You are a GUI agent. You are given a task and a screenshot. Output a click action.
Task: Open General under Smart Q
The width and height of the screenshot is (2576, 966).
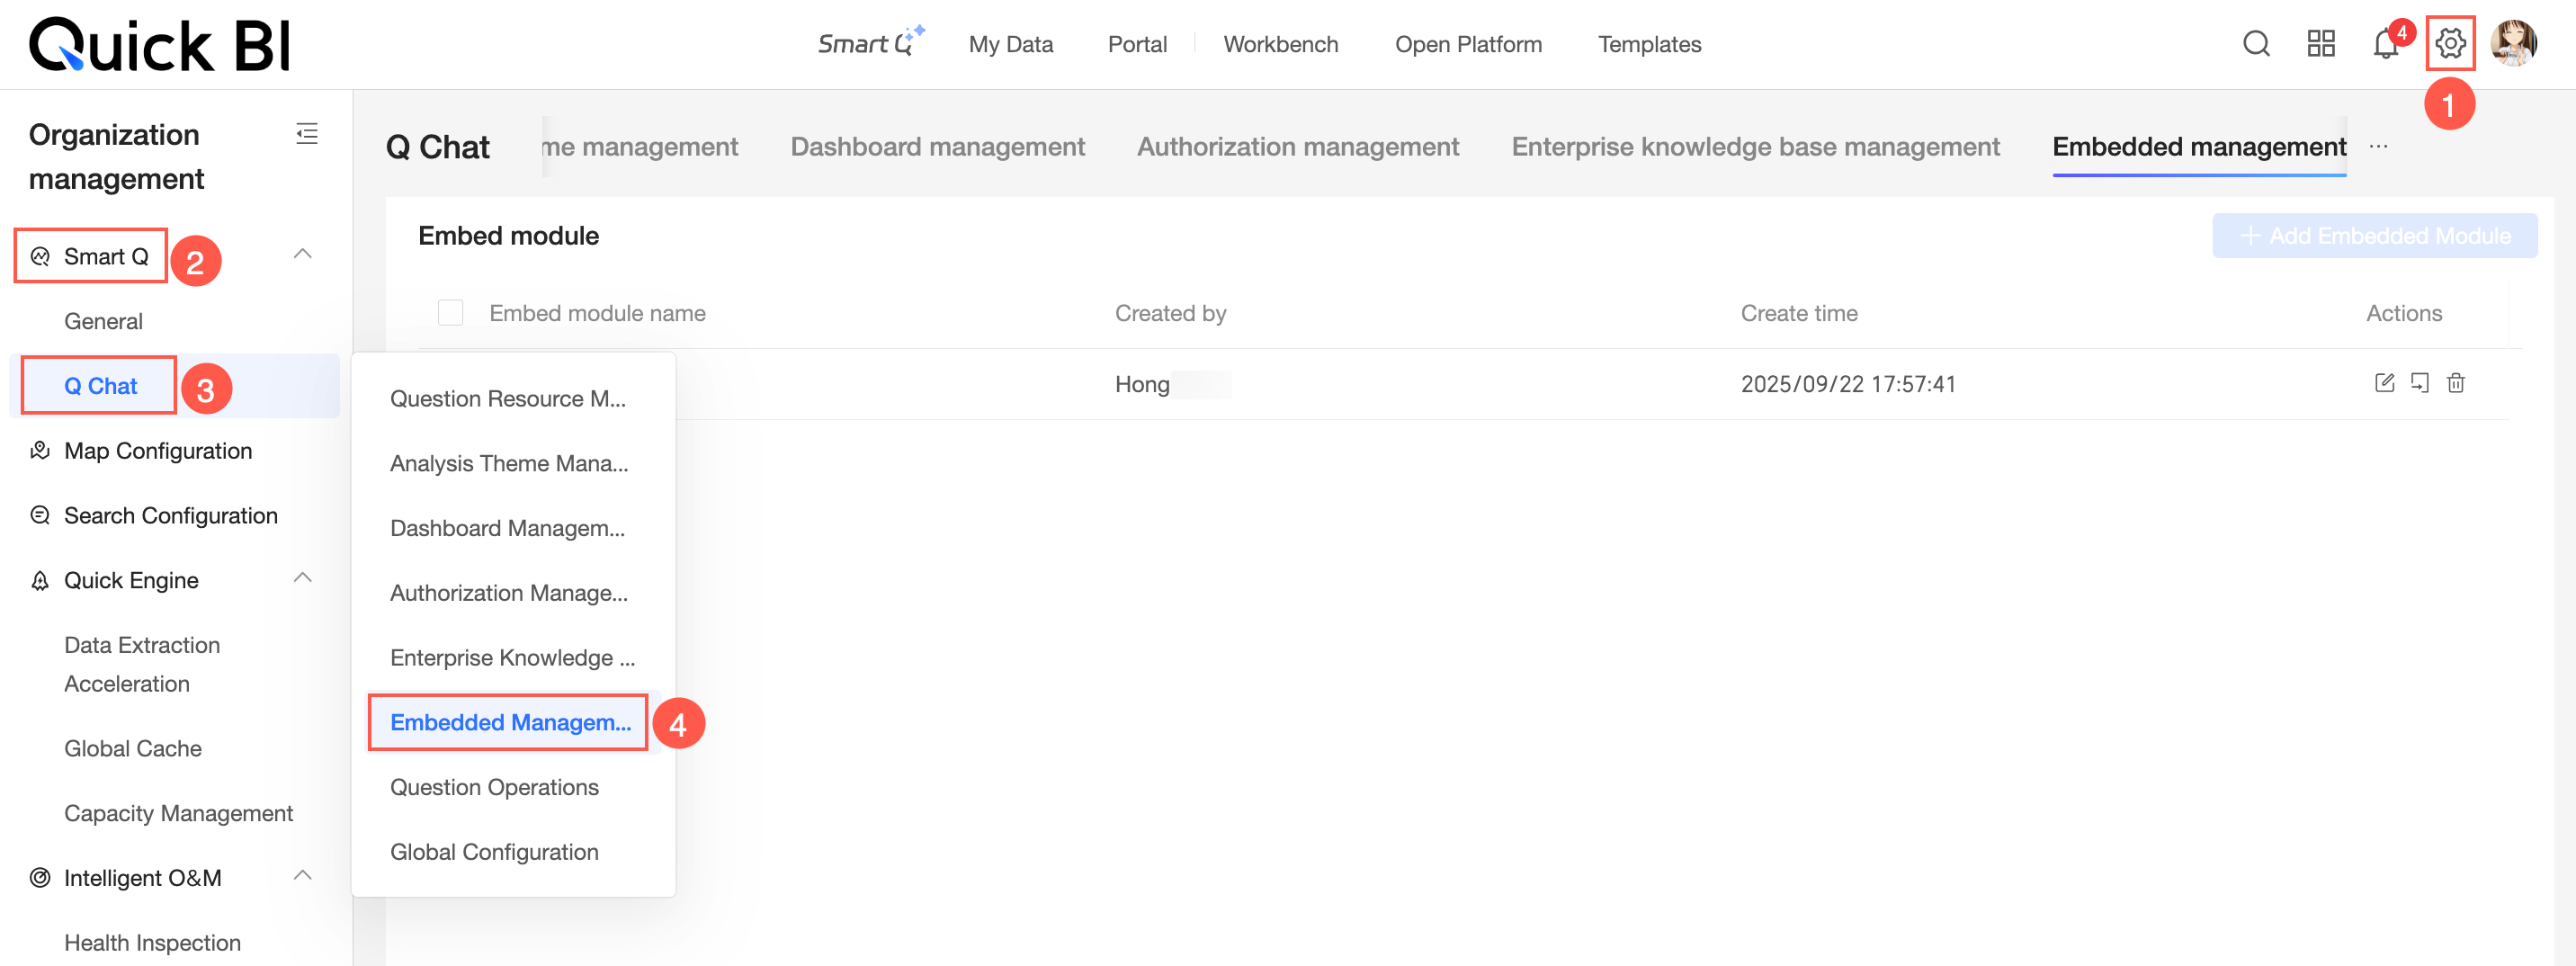coord(103,322)
